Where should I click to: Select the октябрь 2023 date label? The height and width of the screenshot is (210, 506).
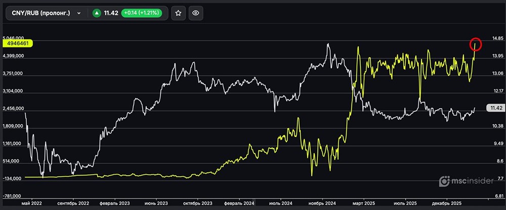click(x=197, y=203)
